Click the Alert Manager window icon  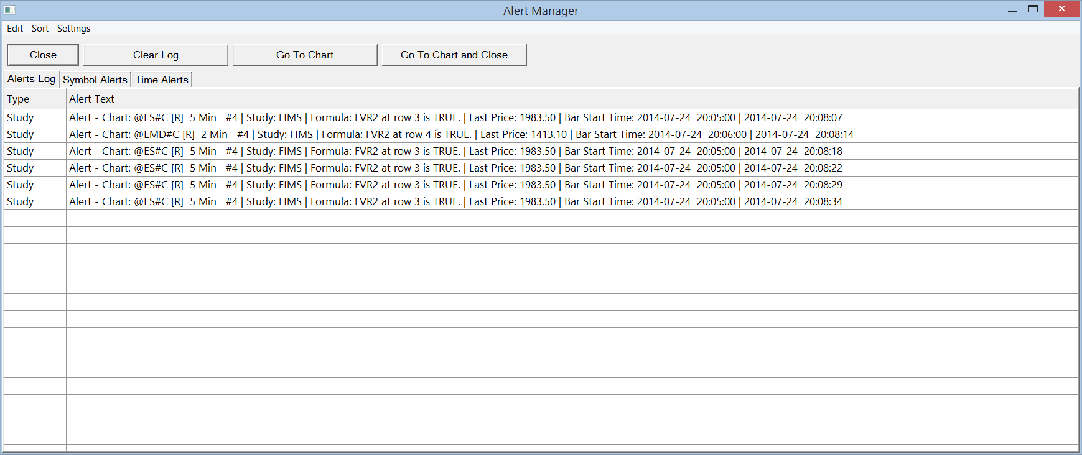10,10
